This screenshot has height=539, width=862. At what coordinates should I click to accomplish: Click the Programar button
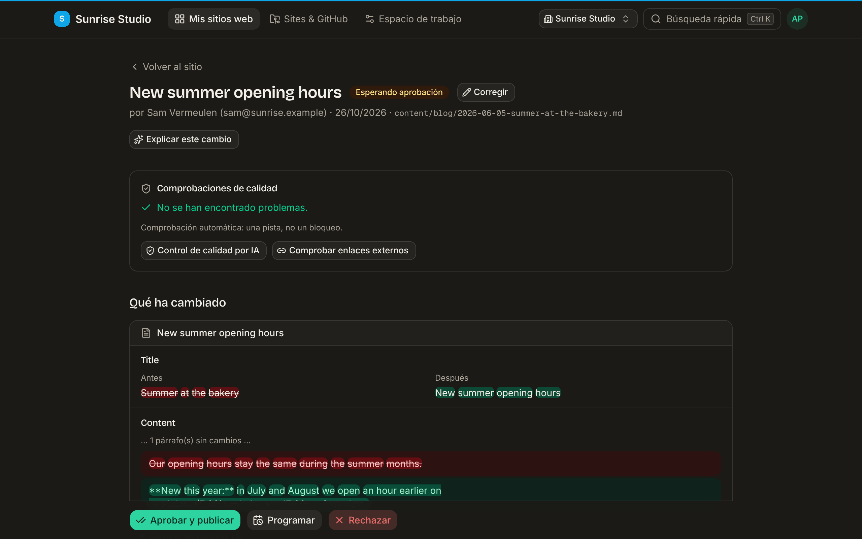(284, 520)
